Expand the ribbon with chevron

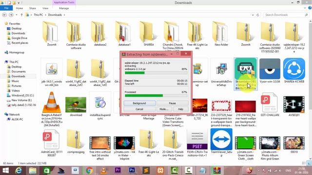coord(305,8)
